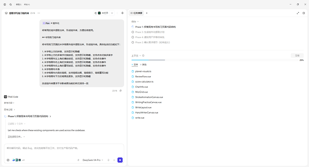
Task: Click the MiziGrid.vue file icon
Action: click(133, 92)
